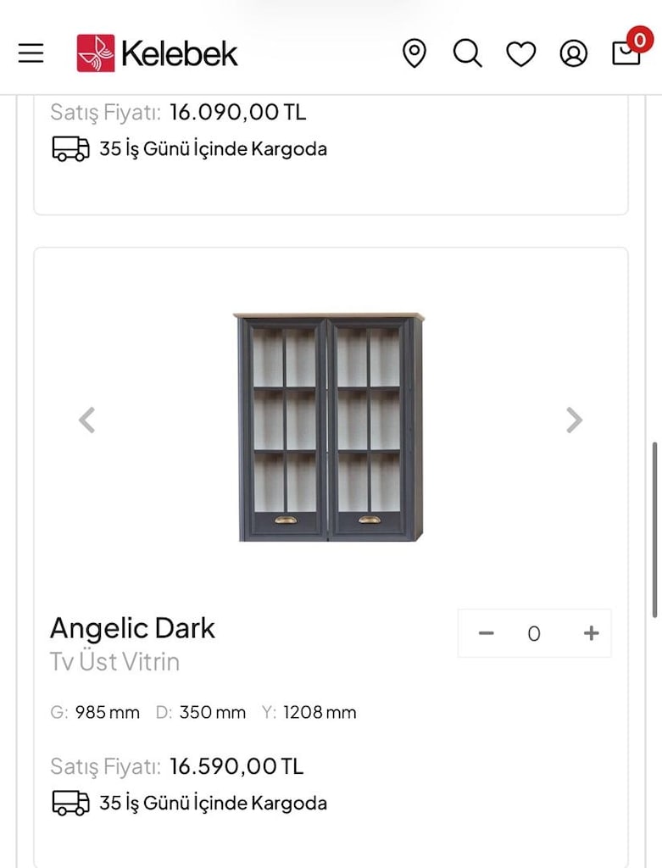Screen dimensions: 662x868
Task: Show the previous product image
Action: (87, 420)
